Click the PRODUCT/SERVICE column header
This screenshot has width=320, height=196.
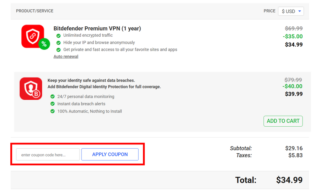tap(34, 11)
